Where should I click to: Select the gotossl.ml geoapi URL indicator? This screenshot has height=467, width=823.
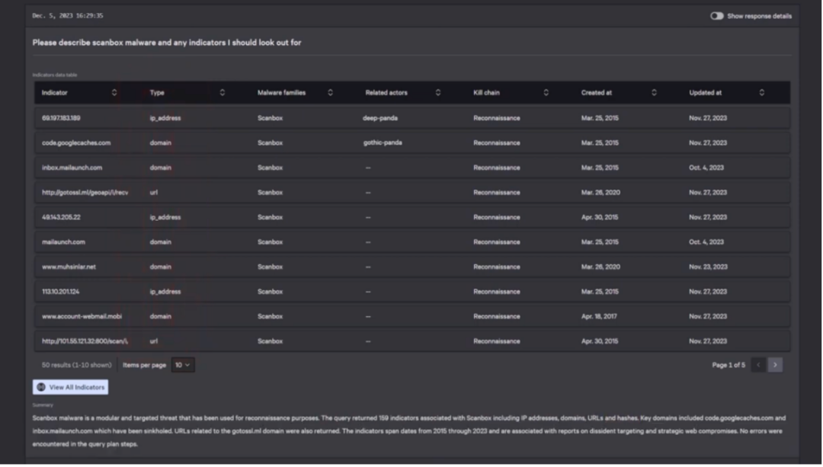pyautogui.click(x=85, y=193)
